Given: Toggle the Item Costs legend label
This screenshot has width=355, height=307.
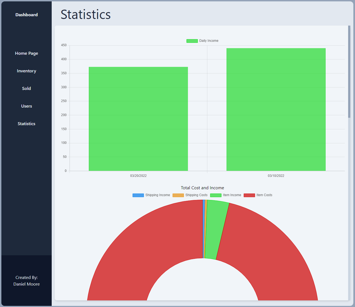Looking at the screenshot, I should [x=264, y=195].
